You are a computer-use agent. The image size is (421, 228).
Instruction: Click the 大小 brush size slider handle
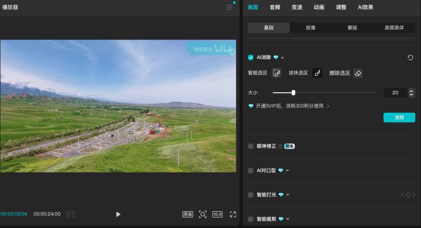coord(293,93)
